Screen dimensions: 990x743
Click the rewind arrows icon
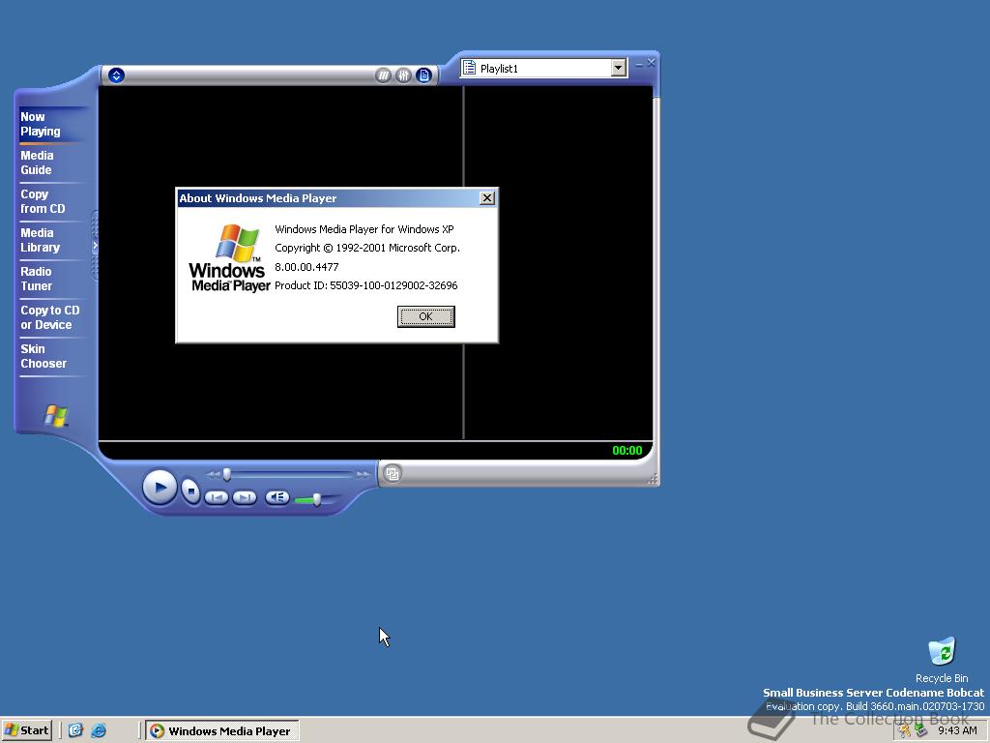tap(214, 474)
